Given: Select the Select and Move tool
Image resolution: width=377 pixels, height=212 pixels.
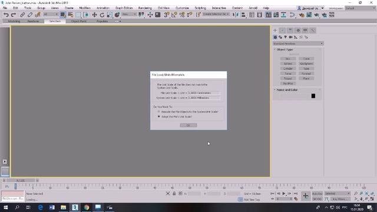Looking at the screenshot, I should pyautogui.click(x=94, y=15).
